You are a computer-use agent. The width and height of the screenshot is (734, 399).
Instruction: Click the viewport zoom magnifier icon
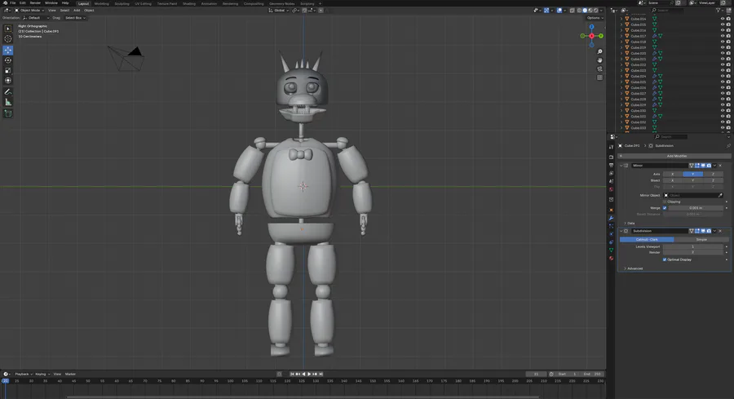click(599, 52)
